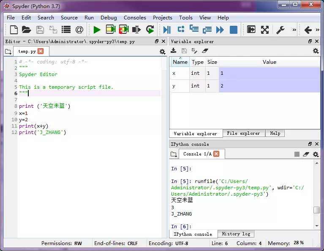This screenshot has width=324, height=251.
Task: Save data icon in Variable explorer
Action: [x=184, y=51]
